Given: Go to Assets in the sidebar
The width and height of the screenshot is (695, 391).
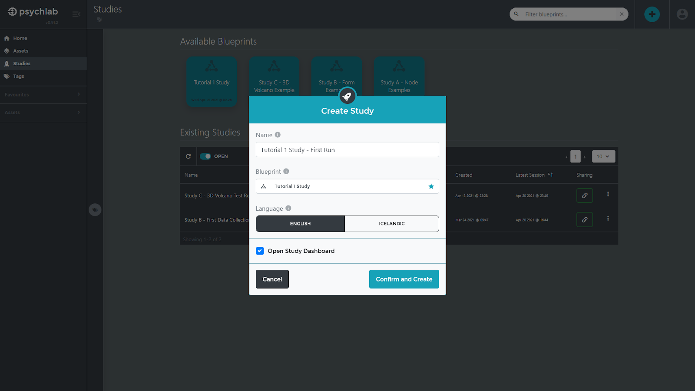Looking at the screenshot, I should (x=20, y=51).
